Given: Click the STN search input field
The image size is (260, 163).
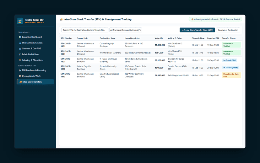Looking at the screenshot, I should (85, 30).
